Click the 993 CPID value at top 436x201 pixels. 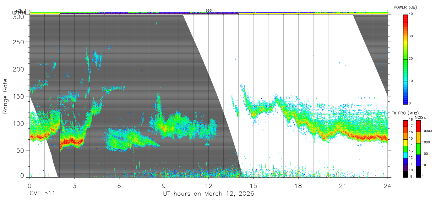[x=208, y=11]
